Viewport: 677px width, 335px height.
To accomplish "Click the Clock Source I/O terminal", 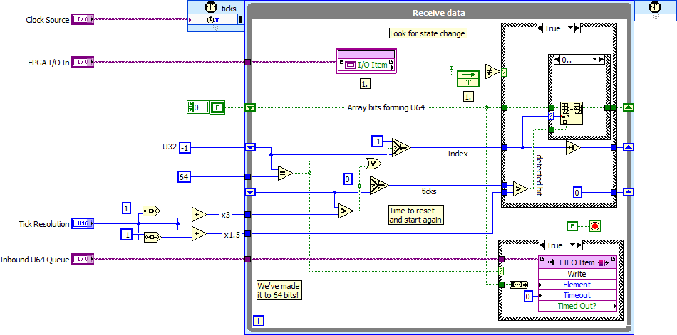I will pyautogui.click(x=83, y=20).
